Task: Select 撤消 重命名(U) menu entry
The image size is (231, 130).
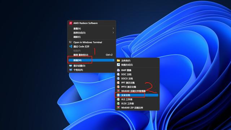Action: [x=91, y=55]
